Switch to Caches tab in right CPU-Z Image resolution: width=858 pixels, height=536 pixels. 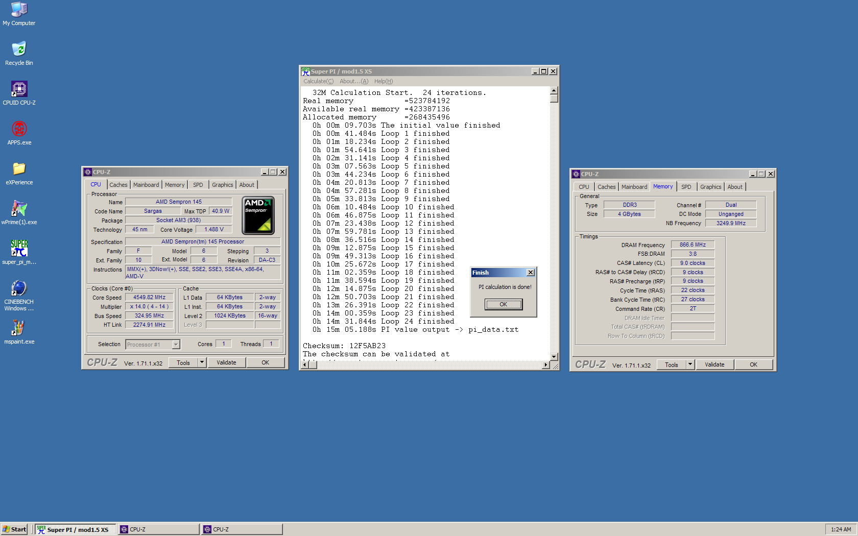point(607,187)
